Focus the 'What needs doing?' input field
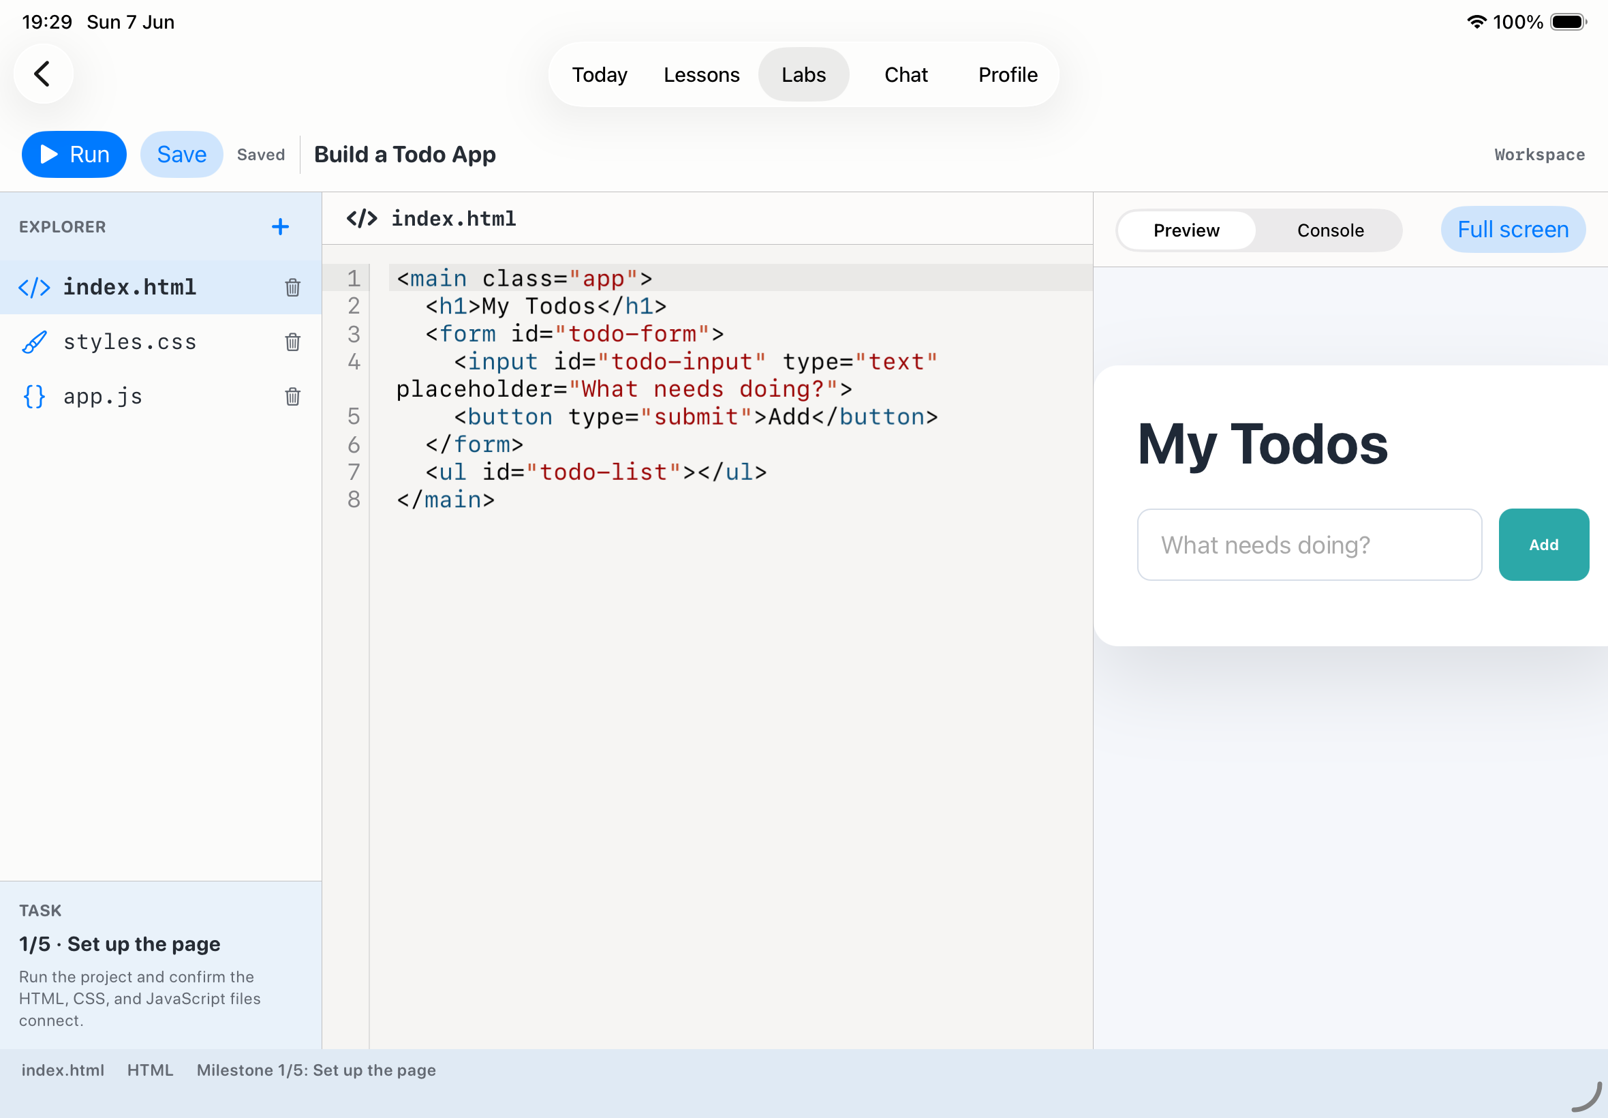 coord(1309,544)
